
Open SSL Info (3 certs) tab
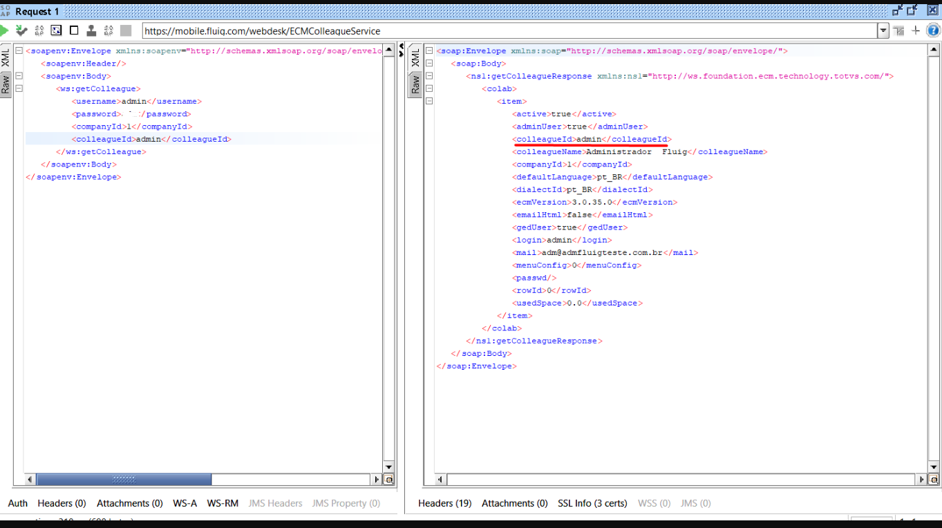coord(592,503)
